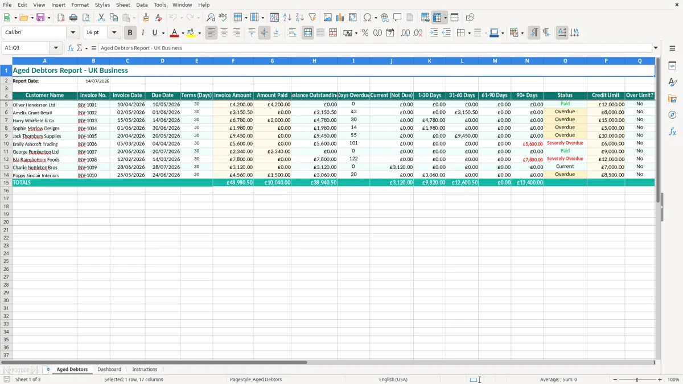The height and width of the screenshot is (384, 683).
Task: Click the Add Decimal Place icon
Action: [x=405, y=33]
